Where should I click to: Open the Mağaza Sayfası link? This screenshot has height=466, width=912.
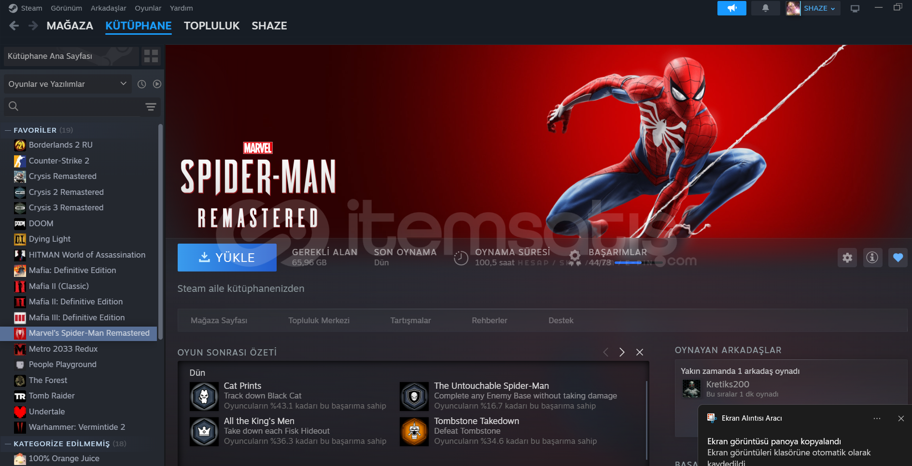219,320
